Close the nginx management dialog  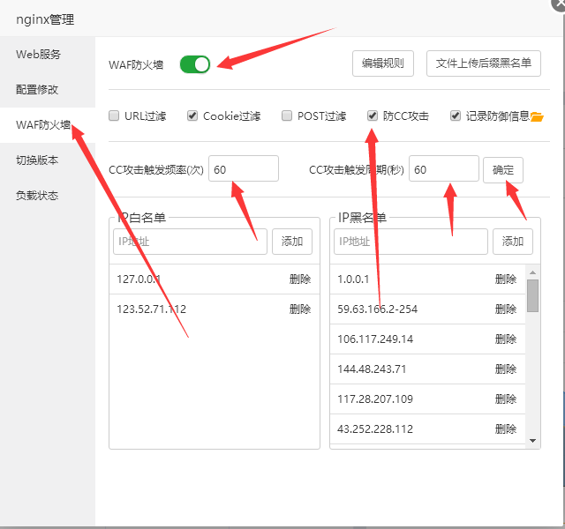560,4
